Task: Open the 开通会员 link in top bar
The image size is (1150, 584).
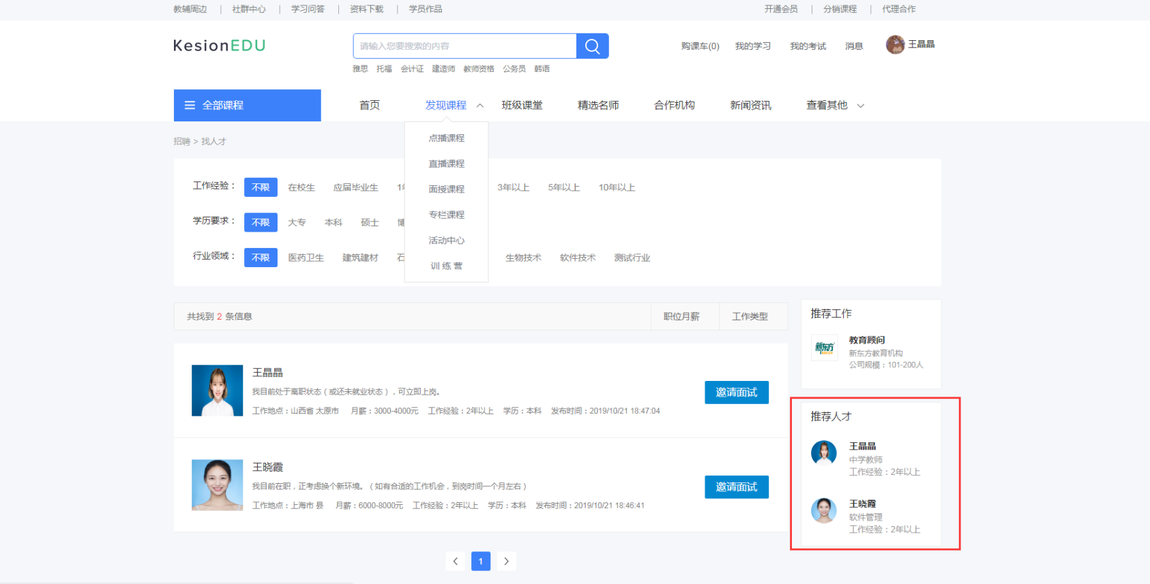Action: point(780,10)
